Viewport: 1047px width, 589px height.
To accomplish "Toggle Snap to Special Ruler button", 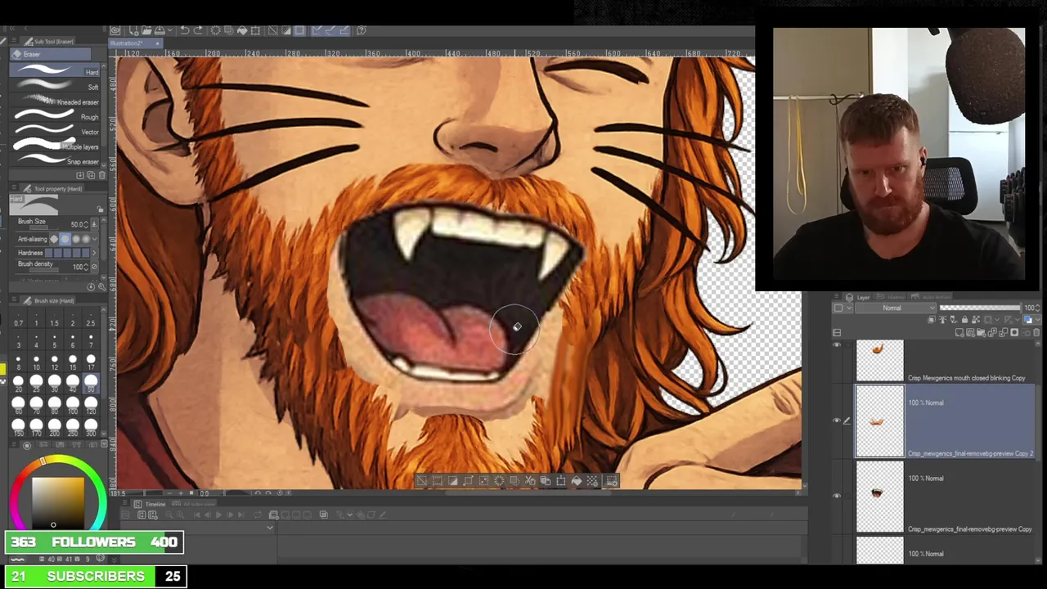I will pos(329,30).
